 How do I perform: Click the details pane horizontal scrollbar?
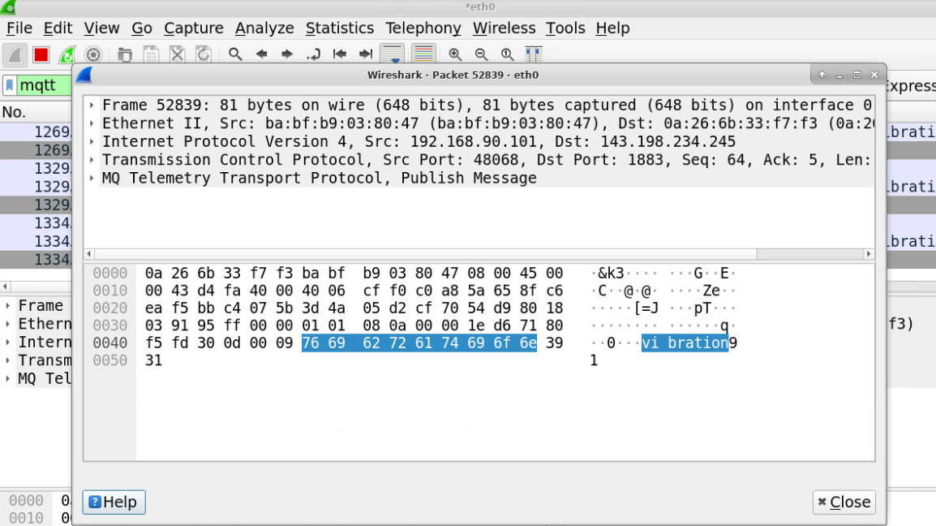click(422, 254)
